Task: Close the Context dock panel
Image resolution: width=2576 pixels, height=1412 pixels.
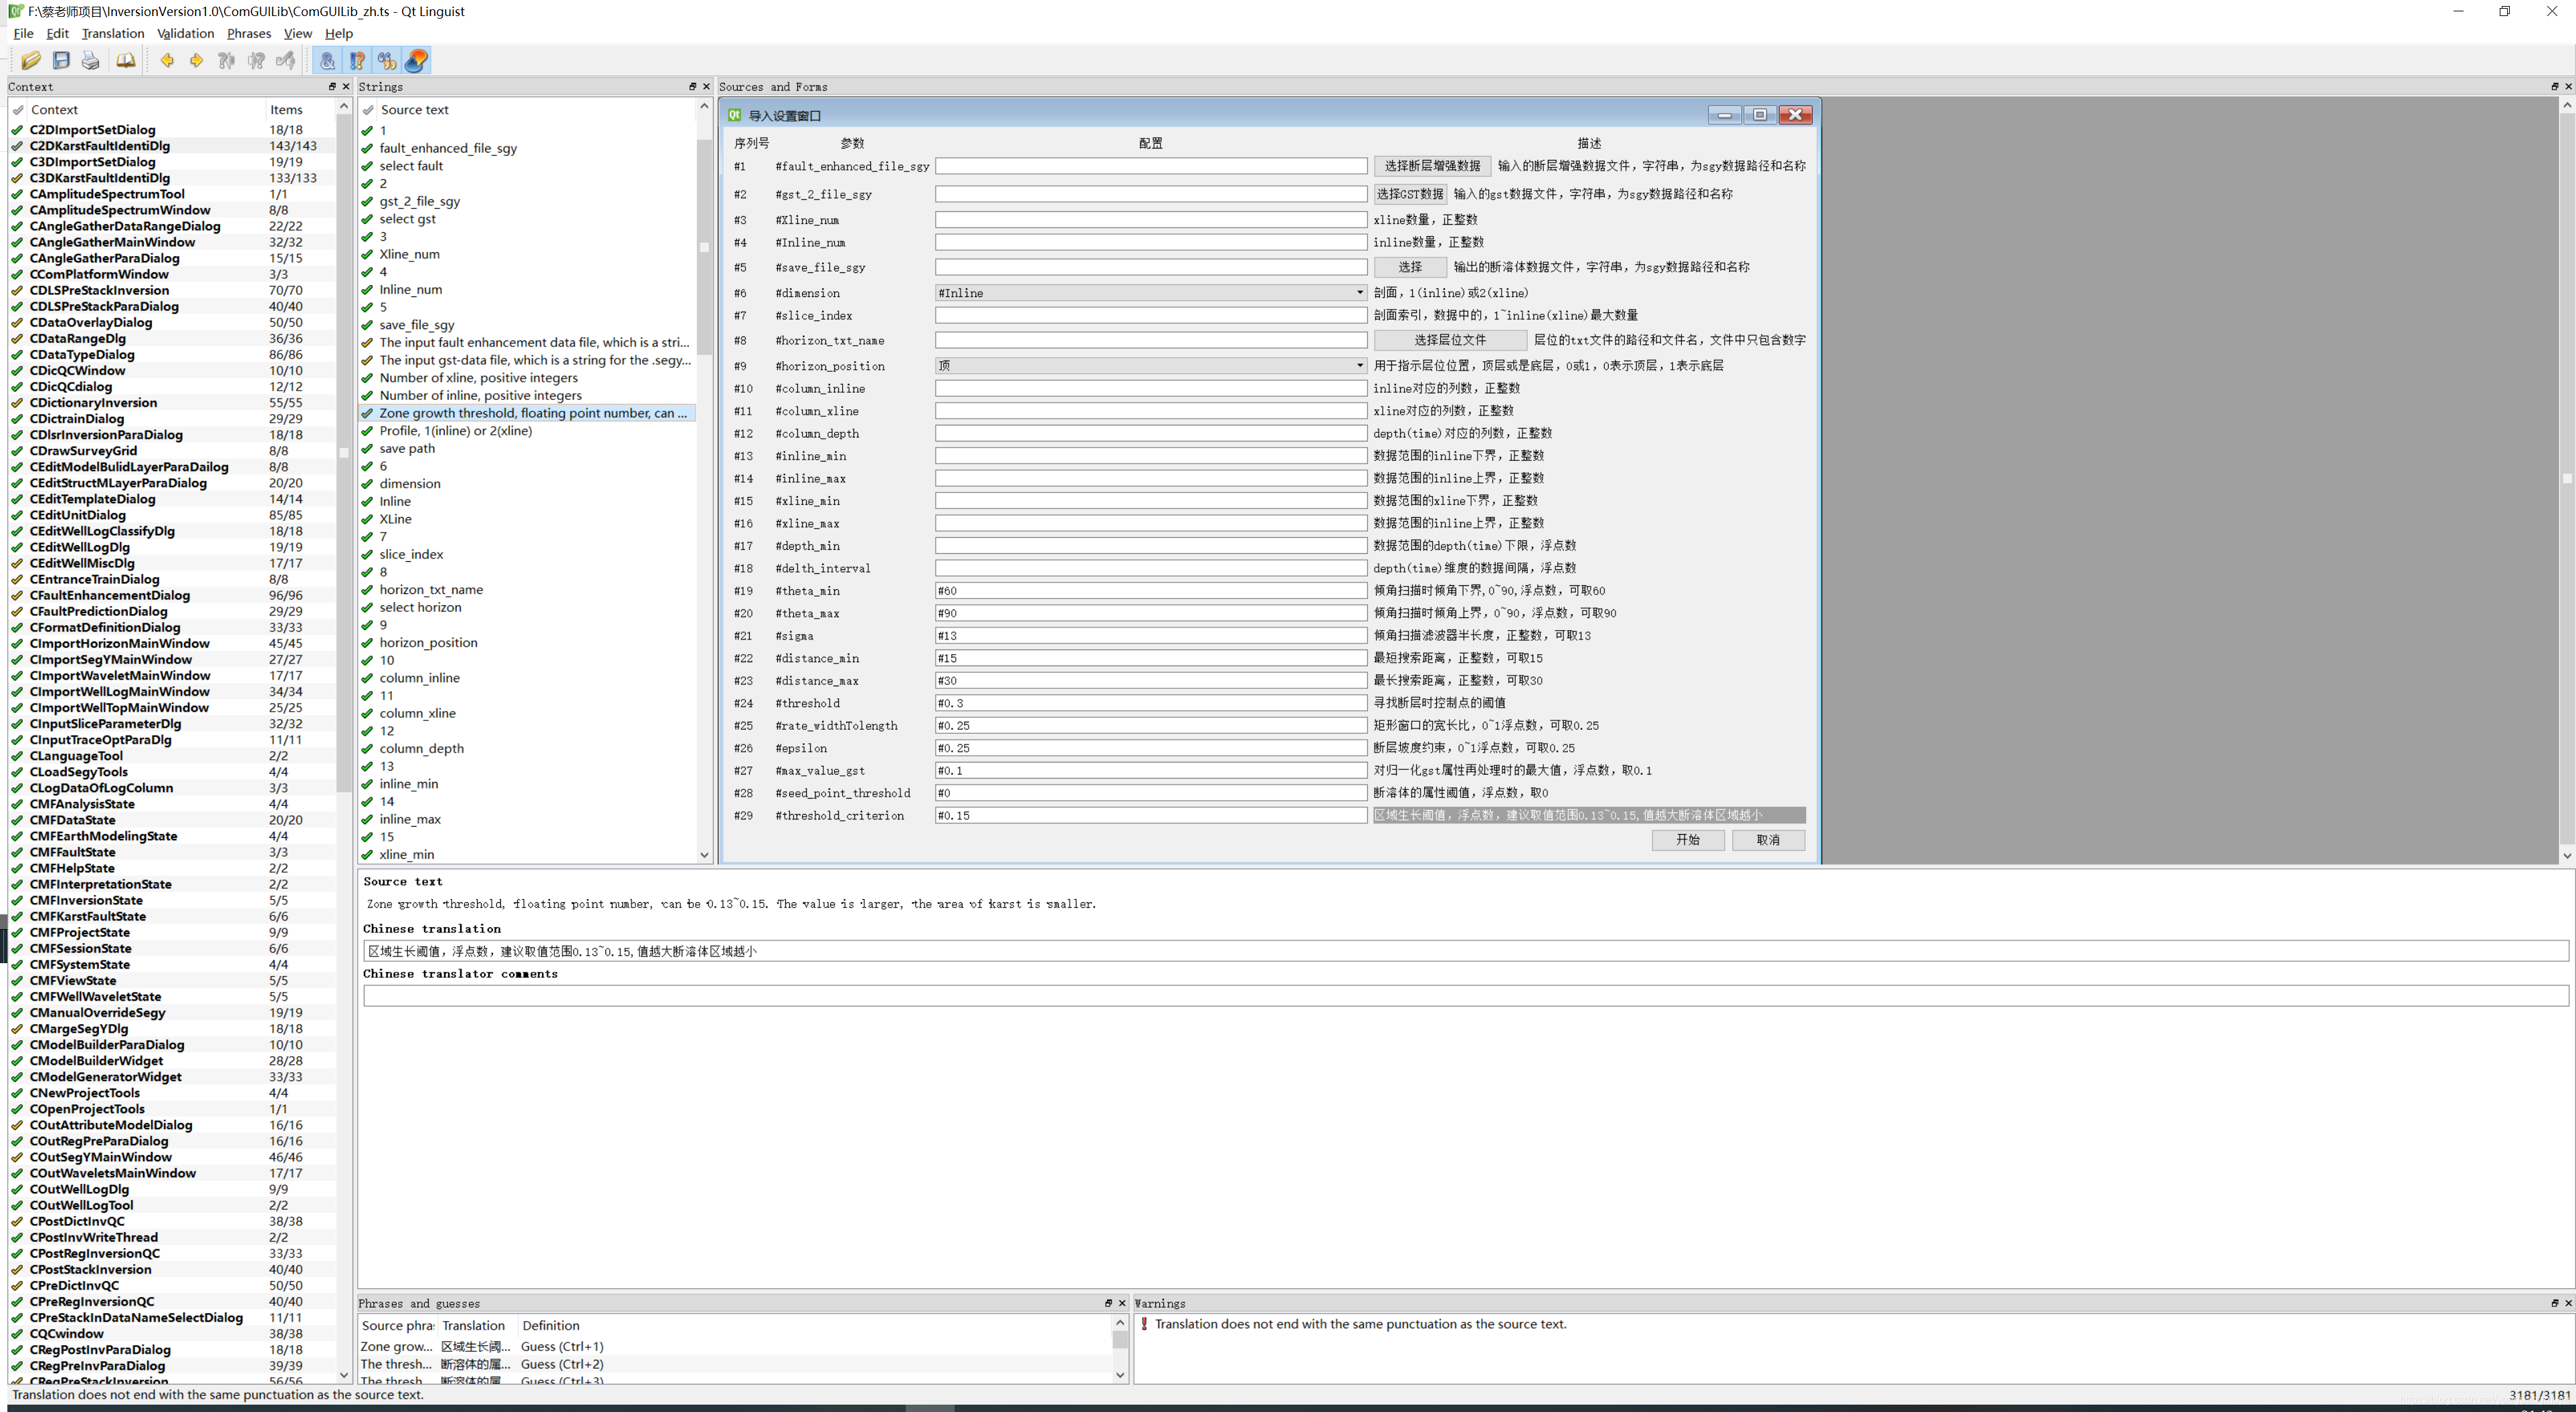Action: click(346, 87)
